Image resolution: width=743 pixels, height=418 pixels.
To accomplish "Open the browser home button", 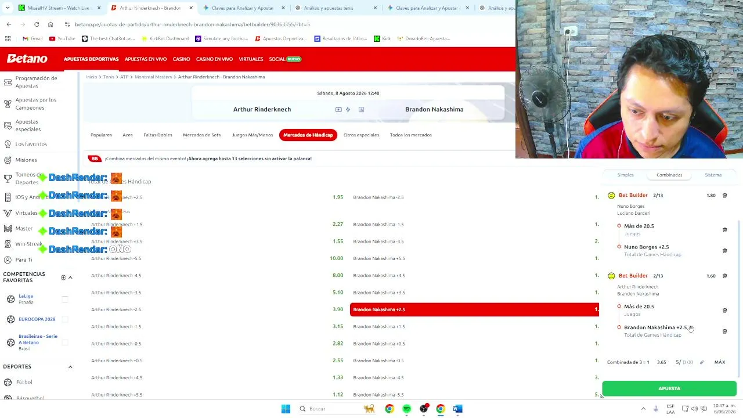I will pos(51,24).
